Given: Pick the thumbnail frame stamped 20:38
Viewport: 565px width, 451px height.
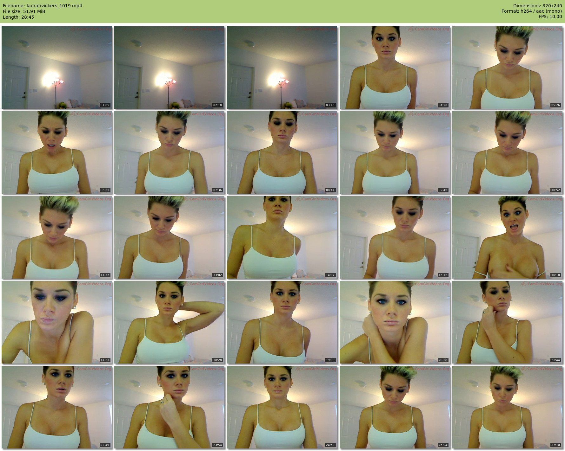Looking at the screenshot, I should pyautogui.click(x=395, y=322).
